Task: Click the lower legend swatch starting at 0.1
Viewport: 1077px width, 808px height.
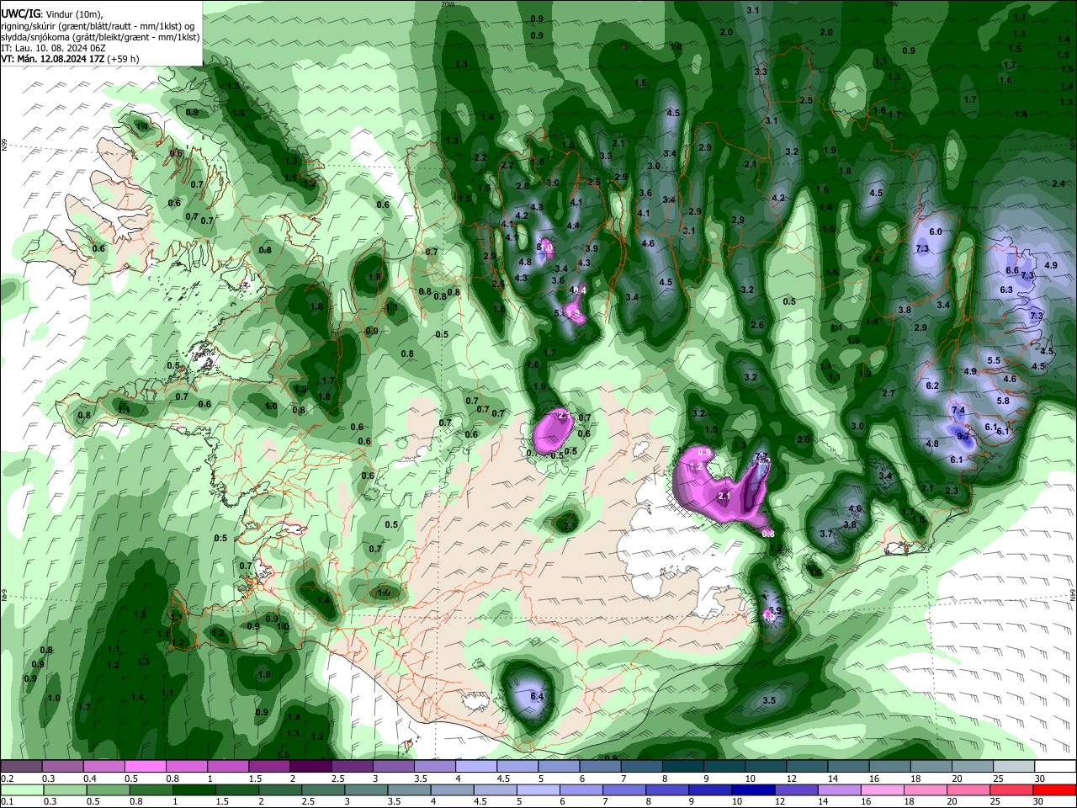Action: point(22,789)
